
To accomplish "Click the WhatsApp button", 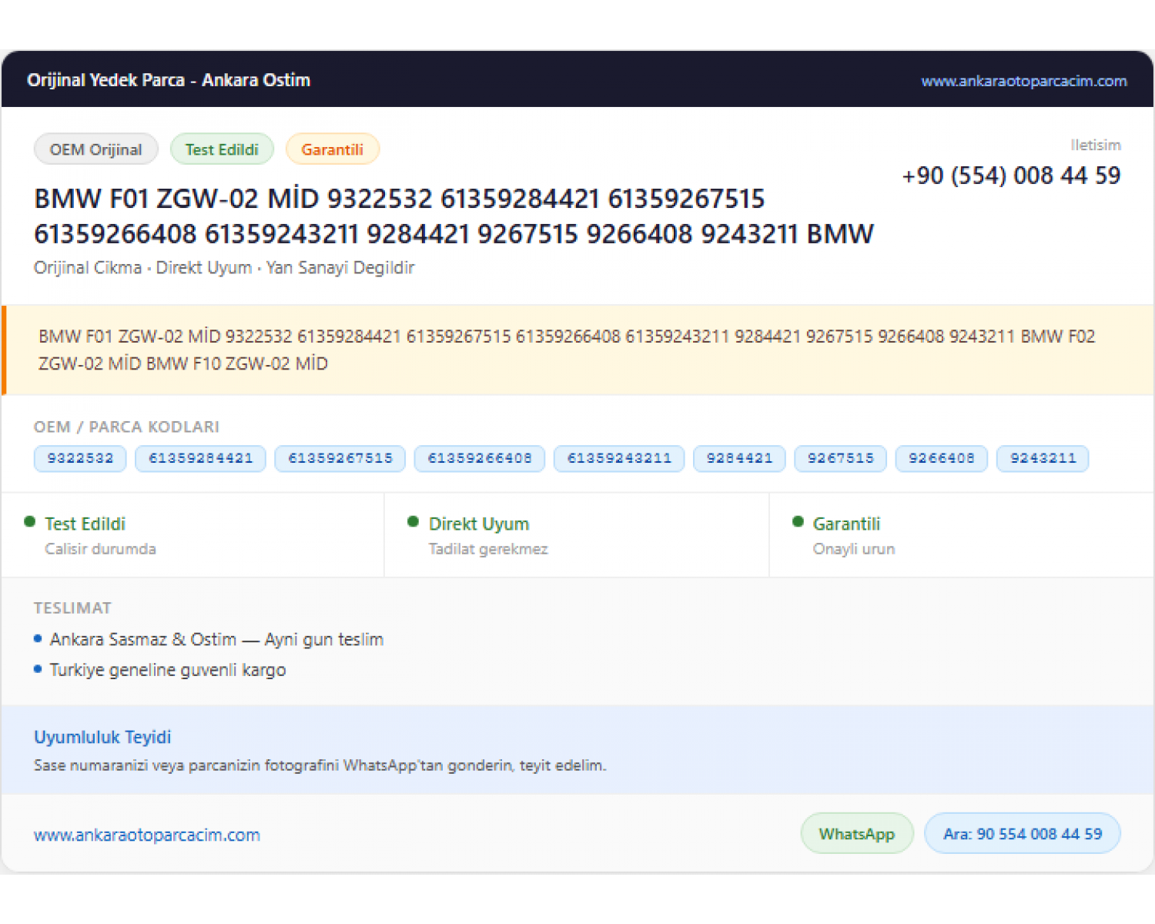I will [857, 834].
